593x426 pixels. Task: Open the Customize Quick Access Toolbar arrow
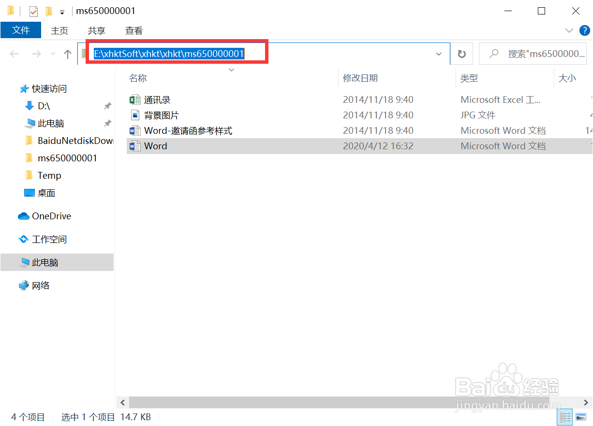click(x=62, y=12)
